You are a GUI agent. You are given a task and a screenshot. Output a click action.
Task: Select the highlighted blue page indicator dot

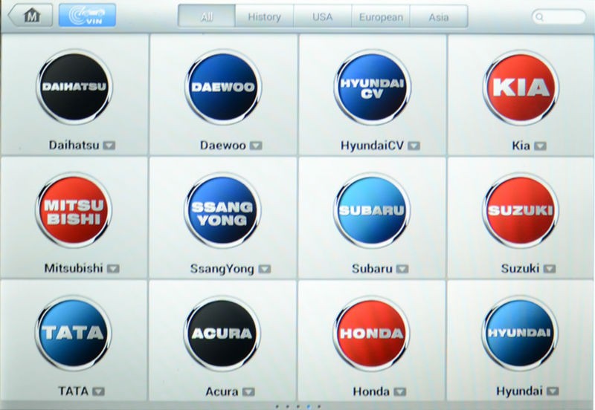309,406
